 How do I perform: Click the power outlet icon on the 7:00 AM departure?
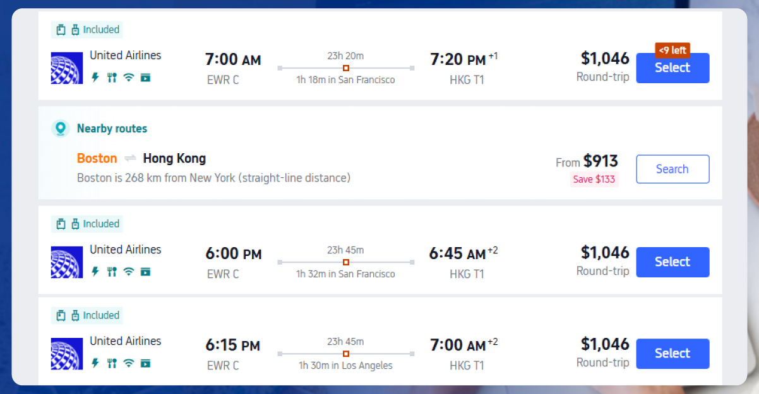point(95,78)
